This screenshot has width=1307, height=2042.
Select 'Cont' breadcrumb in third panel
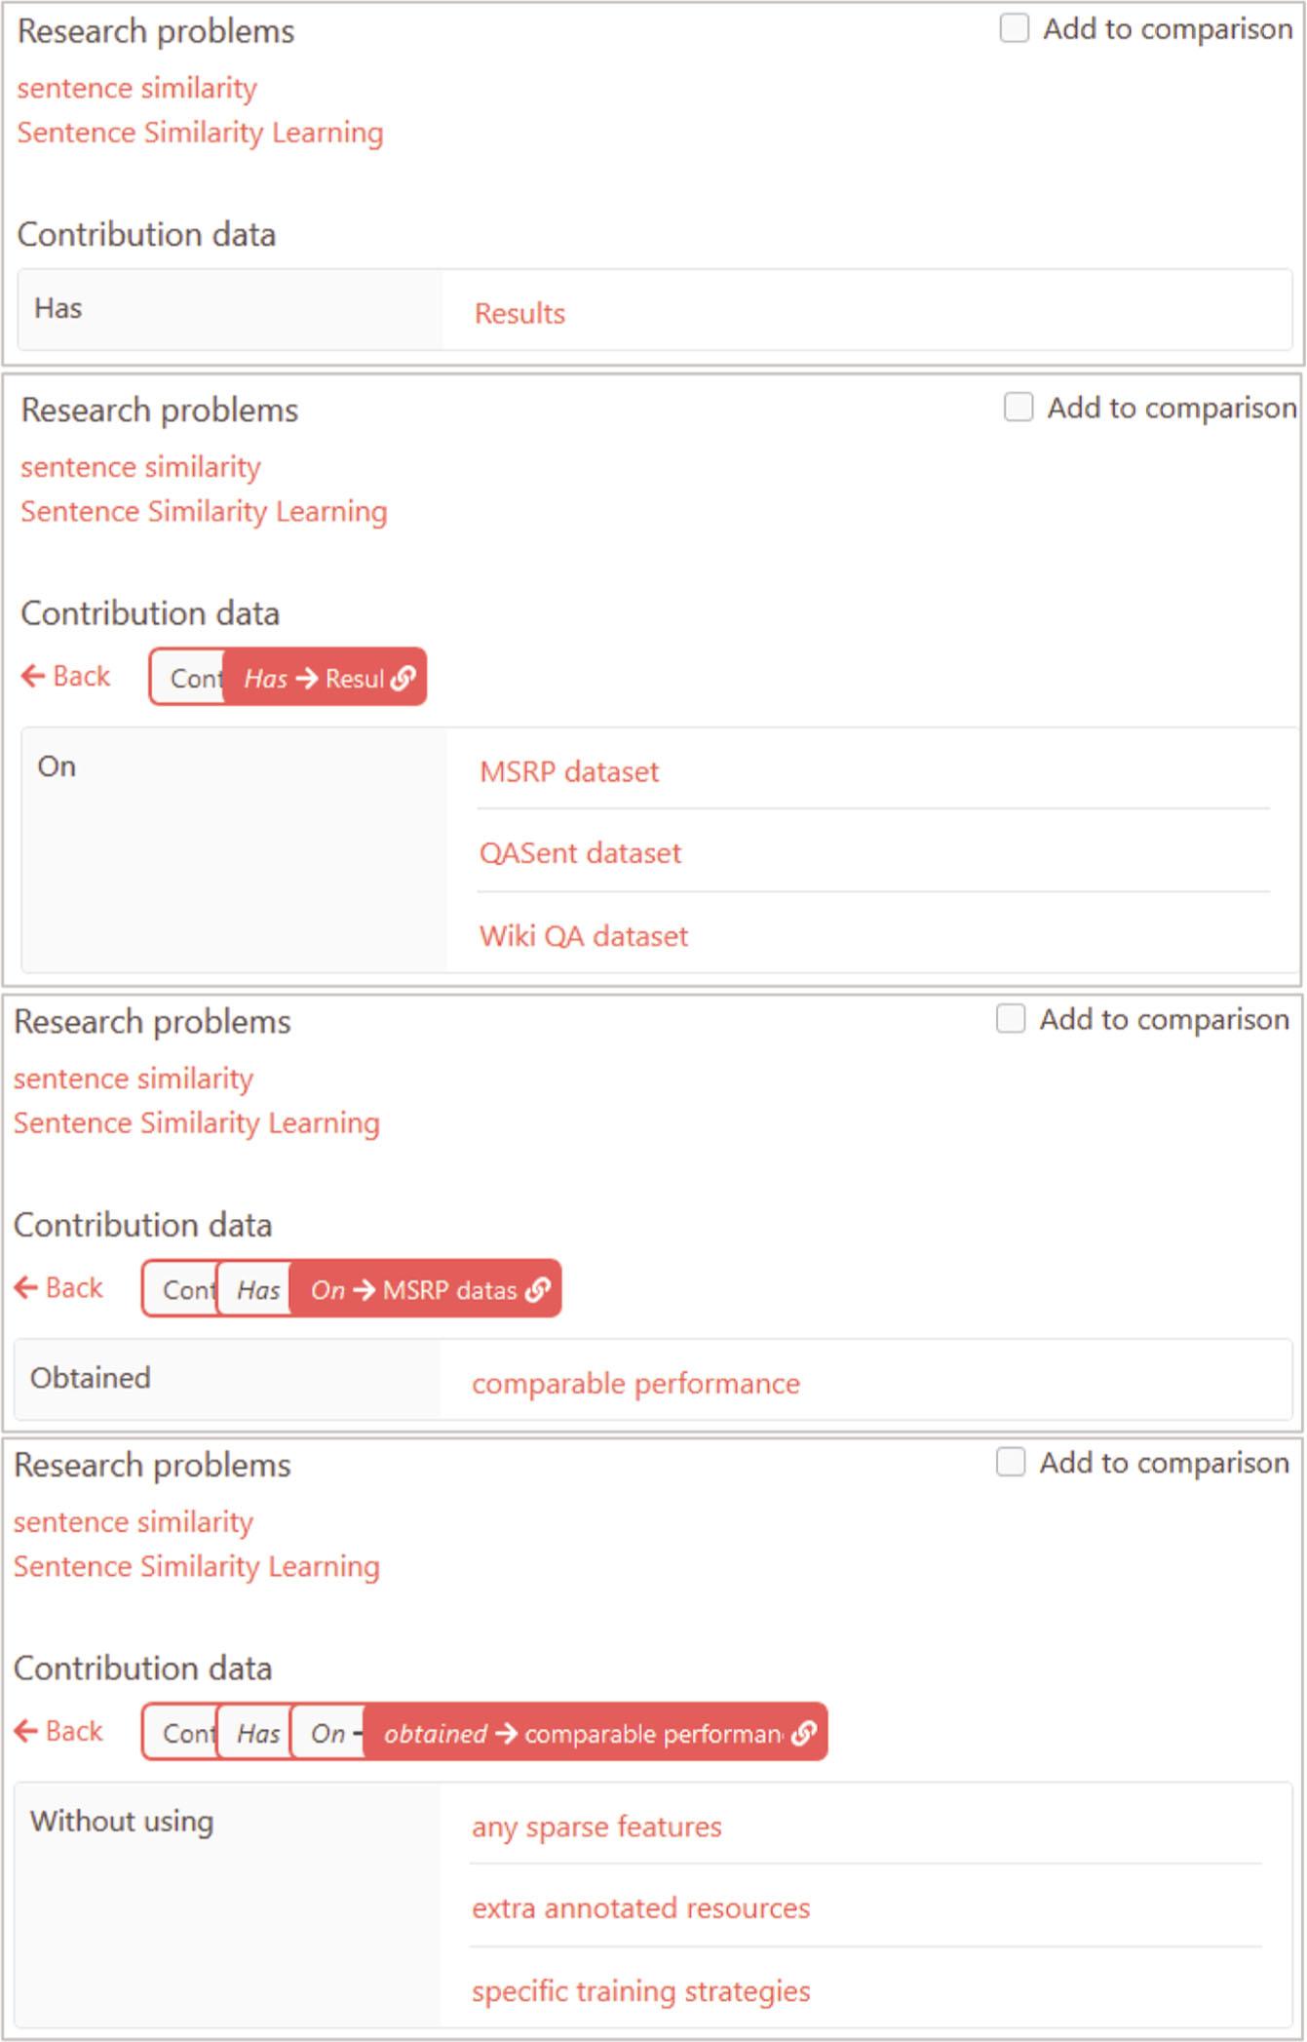point(185,1290)
